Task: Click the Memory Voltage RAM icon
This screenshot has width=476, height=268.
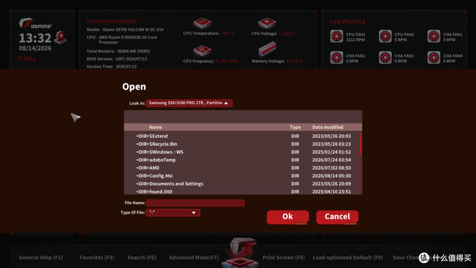Action: 267,49
